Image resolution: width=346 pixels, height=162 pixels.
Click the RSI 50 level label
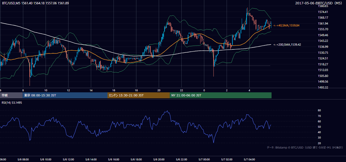tap(319, 127)
